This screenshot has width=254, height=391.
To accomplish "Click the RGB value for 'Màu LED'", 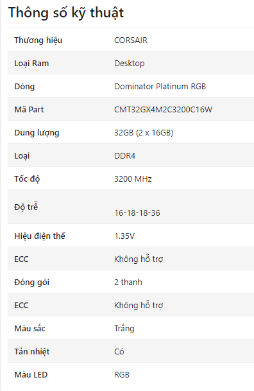I will pyautogui.click(x=122, y=374).
